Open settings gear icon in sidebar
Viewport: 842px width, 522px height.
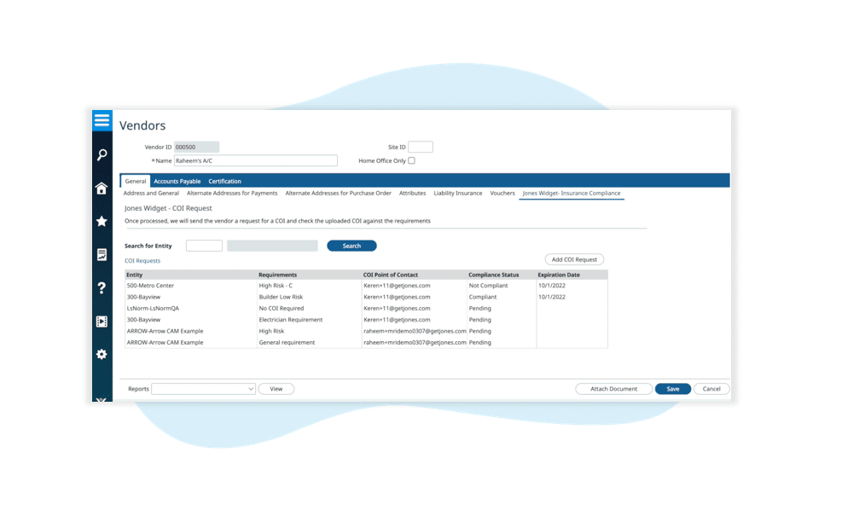tap(102, 354)
